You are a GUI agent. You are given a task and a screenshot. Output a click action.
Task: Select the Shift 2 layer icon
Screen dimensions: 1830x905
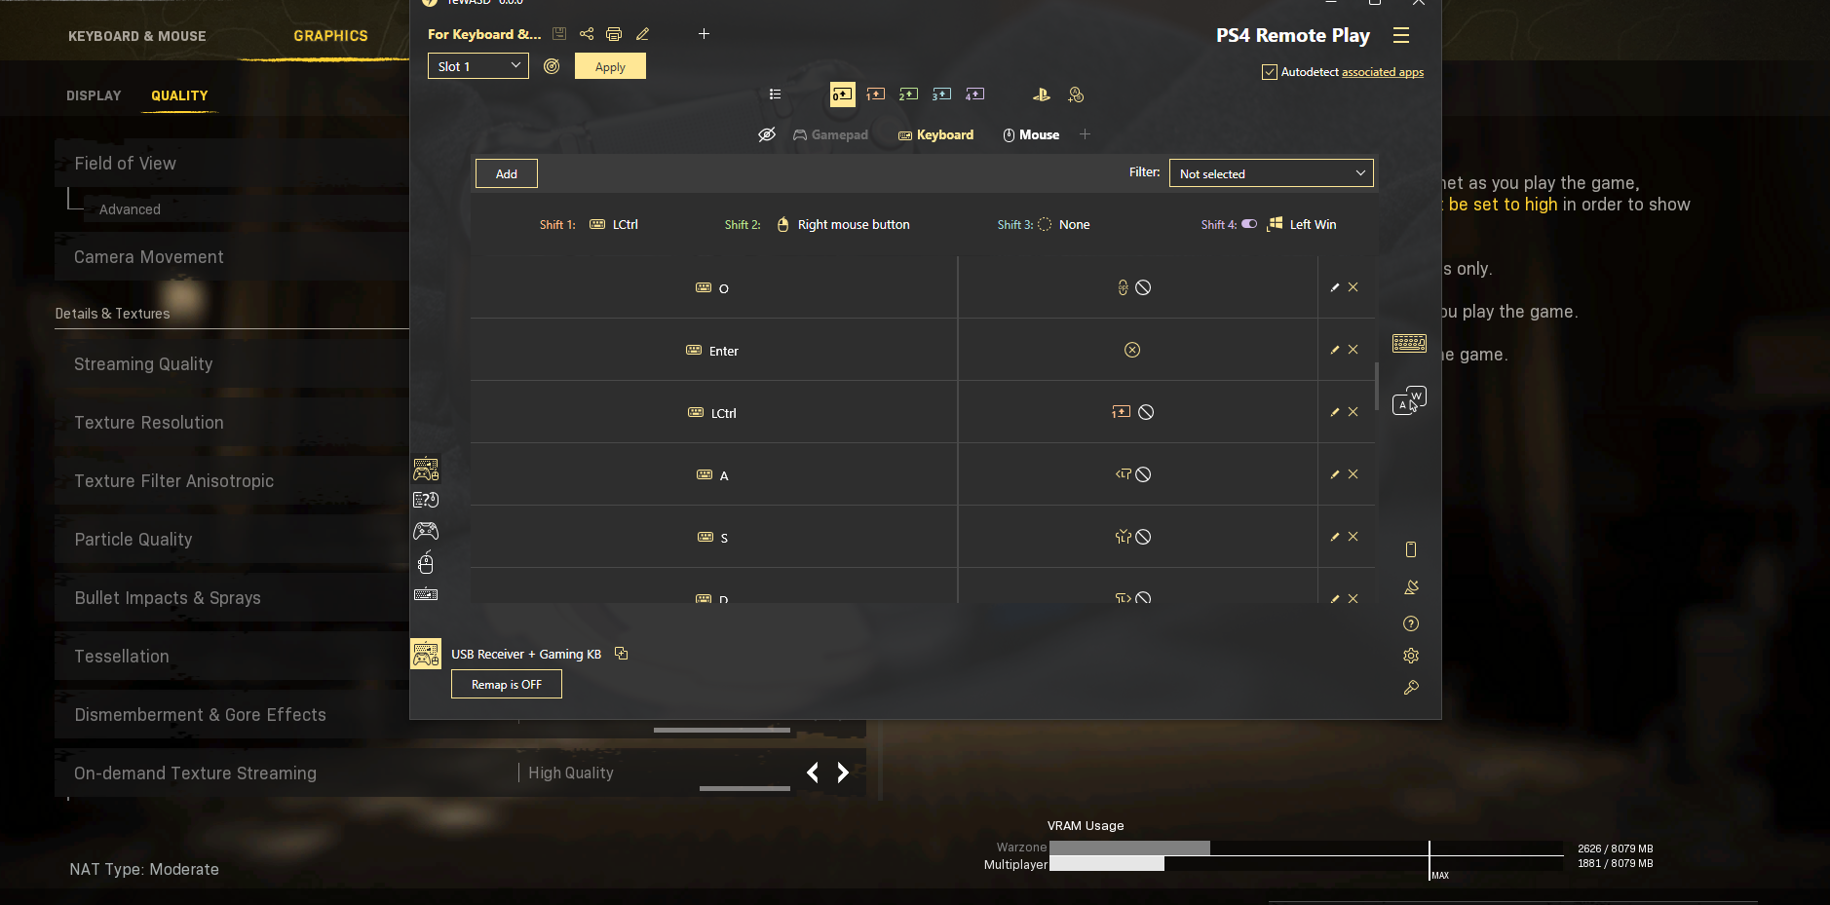point(908,94)
